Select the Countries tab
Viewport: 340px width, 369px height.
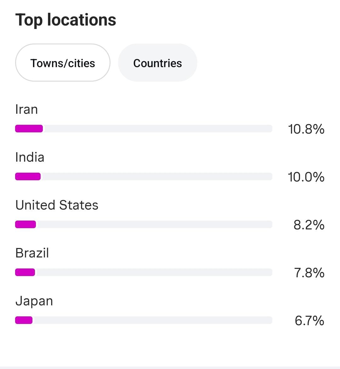tap(157, 63)
